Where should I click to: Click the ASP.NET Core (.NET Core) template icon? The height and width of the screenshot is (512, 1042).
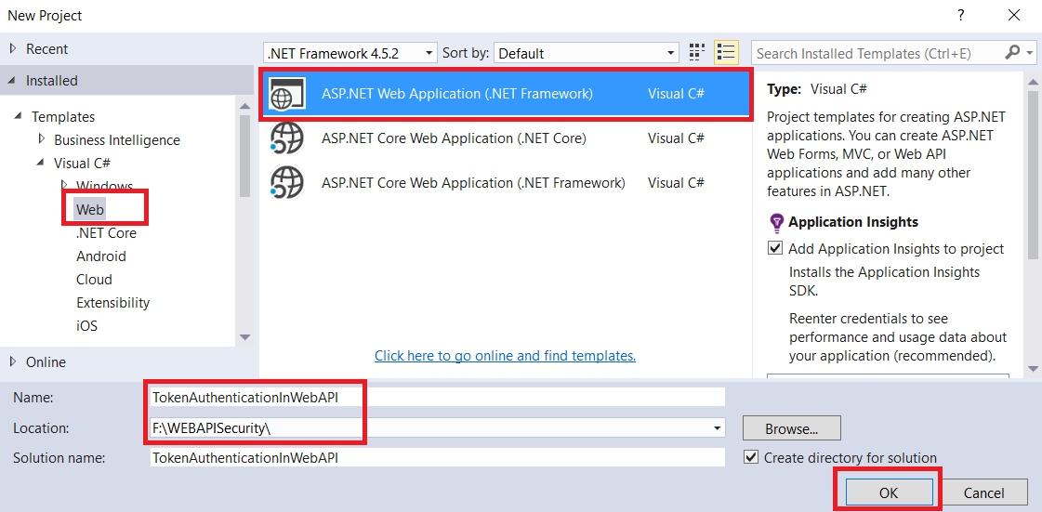pos(286,138)
